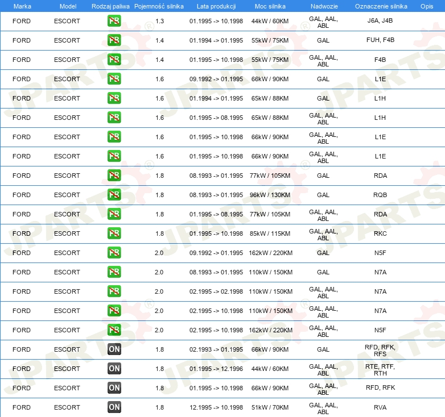Click power value 85kW / 115KM
This screenshot has height=417, width=445.
(270, 233)
